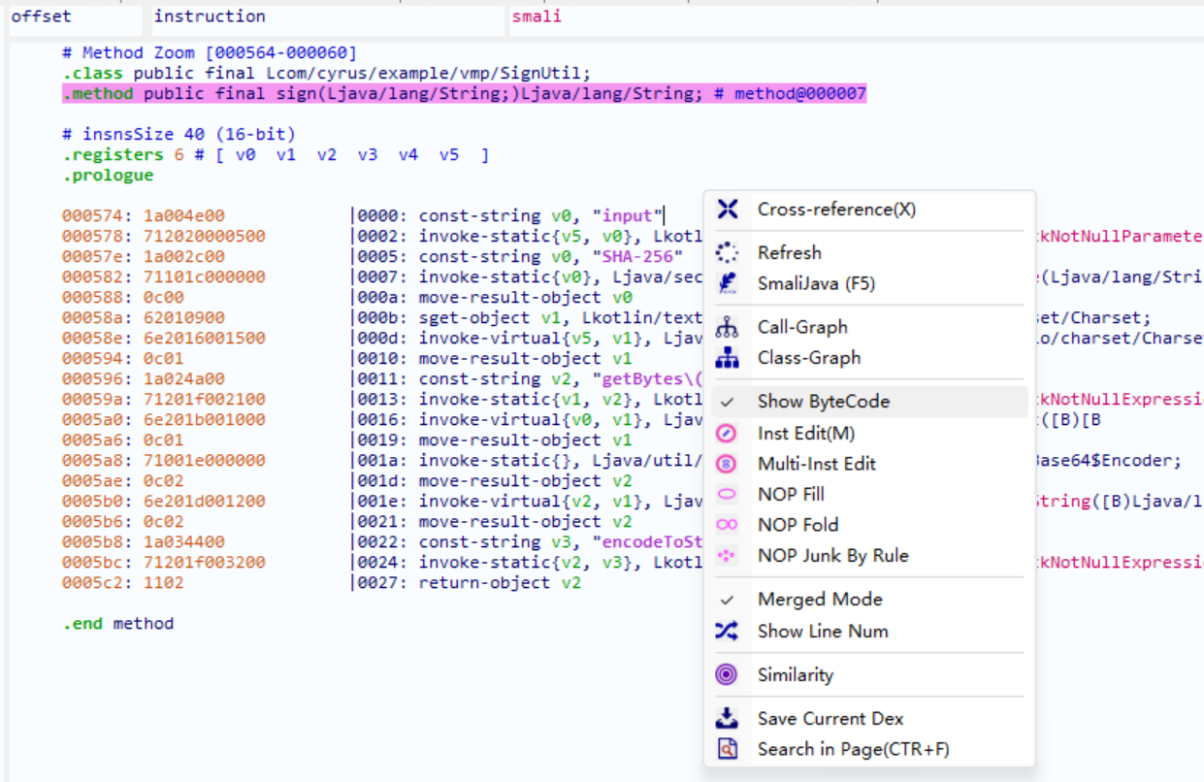
Task: Click the Show Line Num shuffle icon
Action: [x=727, y=631]
